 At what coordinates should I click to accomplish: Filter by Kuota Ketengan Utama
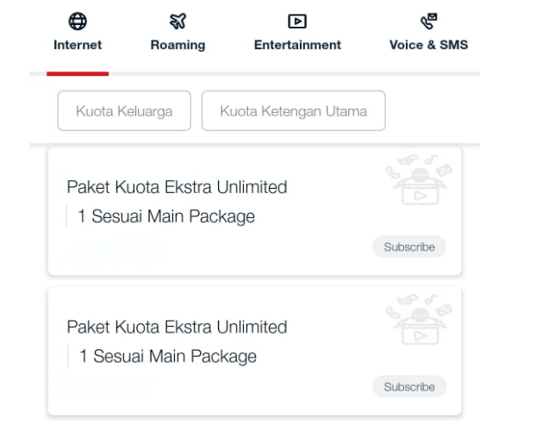[x=294, y=110]
